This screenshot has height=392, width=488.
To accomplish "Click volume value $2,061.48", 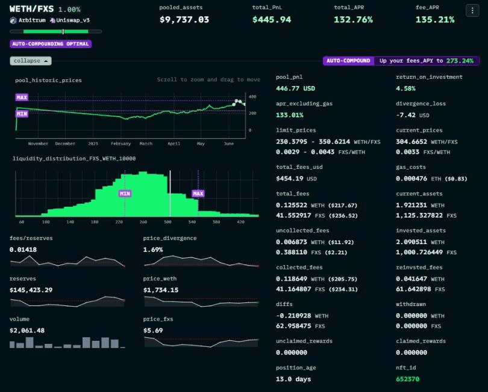I will pyautogui.click(x=27, y=331).
